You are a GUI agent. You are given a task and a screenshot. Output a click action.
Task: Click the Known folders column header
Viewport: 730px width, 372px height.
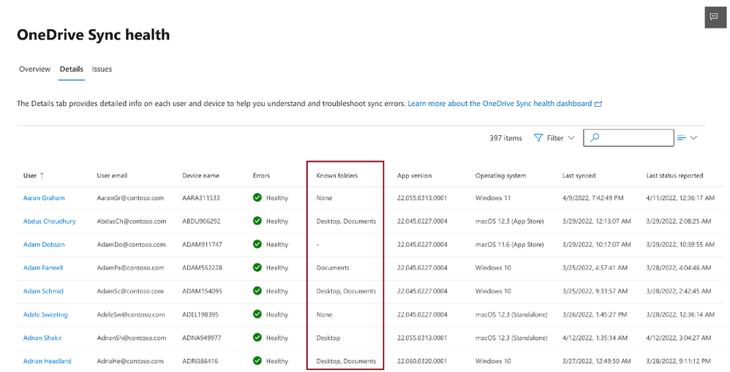pos(337,175)
